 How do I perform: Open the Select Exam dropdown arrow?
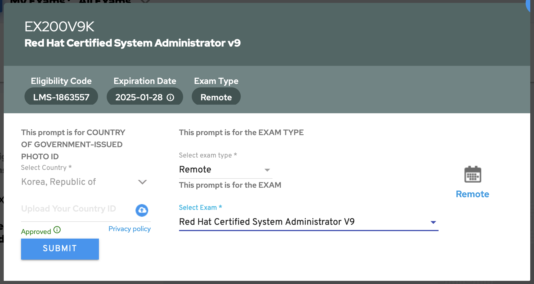pyautogui.click(x=433, y=222)
